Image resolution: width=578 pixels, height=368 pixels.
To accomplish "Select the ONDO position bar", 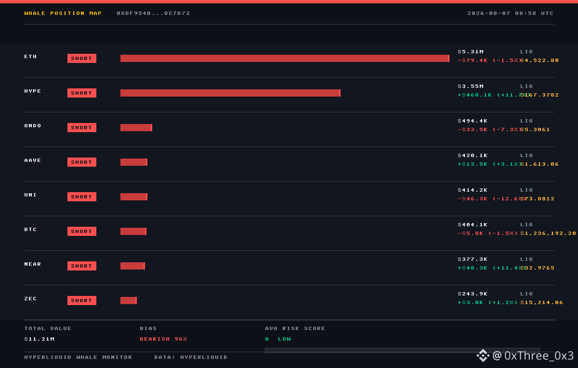I will point(136,128).
